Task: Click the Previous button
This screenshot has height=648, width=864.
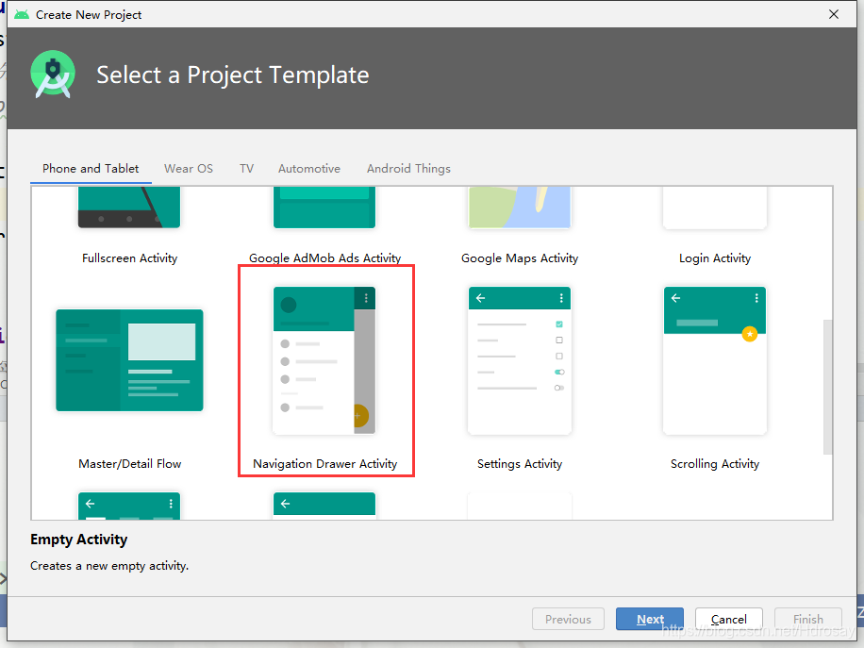Action: coord(568,619)
